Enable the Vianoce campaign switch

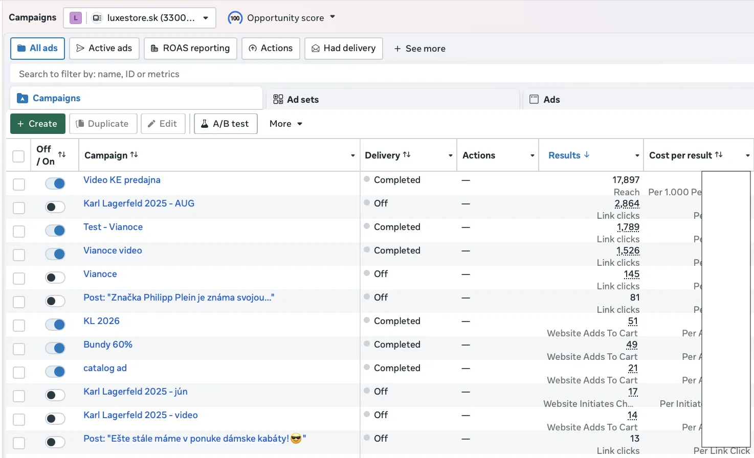pos(55,278)
